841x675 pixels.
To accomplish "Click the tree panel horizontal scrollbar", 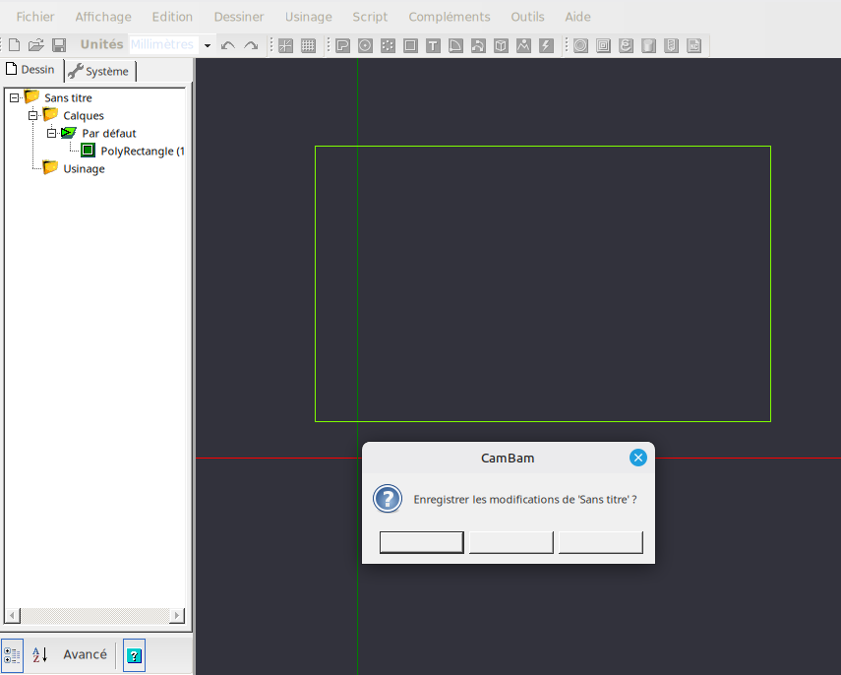I will pyautogui.click(x=94, y=615).
